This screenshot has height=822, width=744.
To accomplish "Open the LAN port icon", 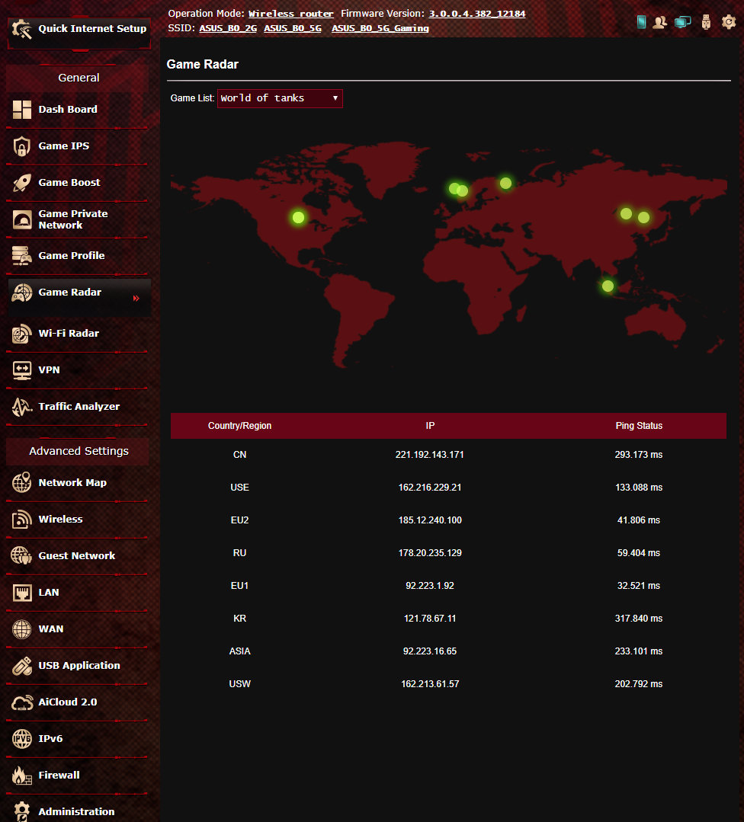I will [21, 593].
